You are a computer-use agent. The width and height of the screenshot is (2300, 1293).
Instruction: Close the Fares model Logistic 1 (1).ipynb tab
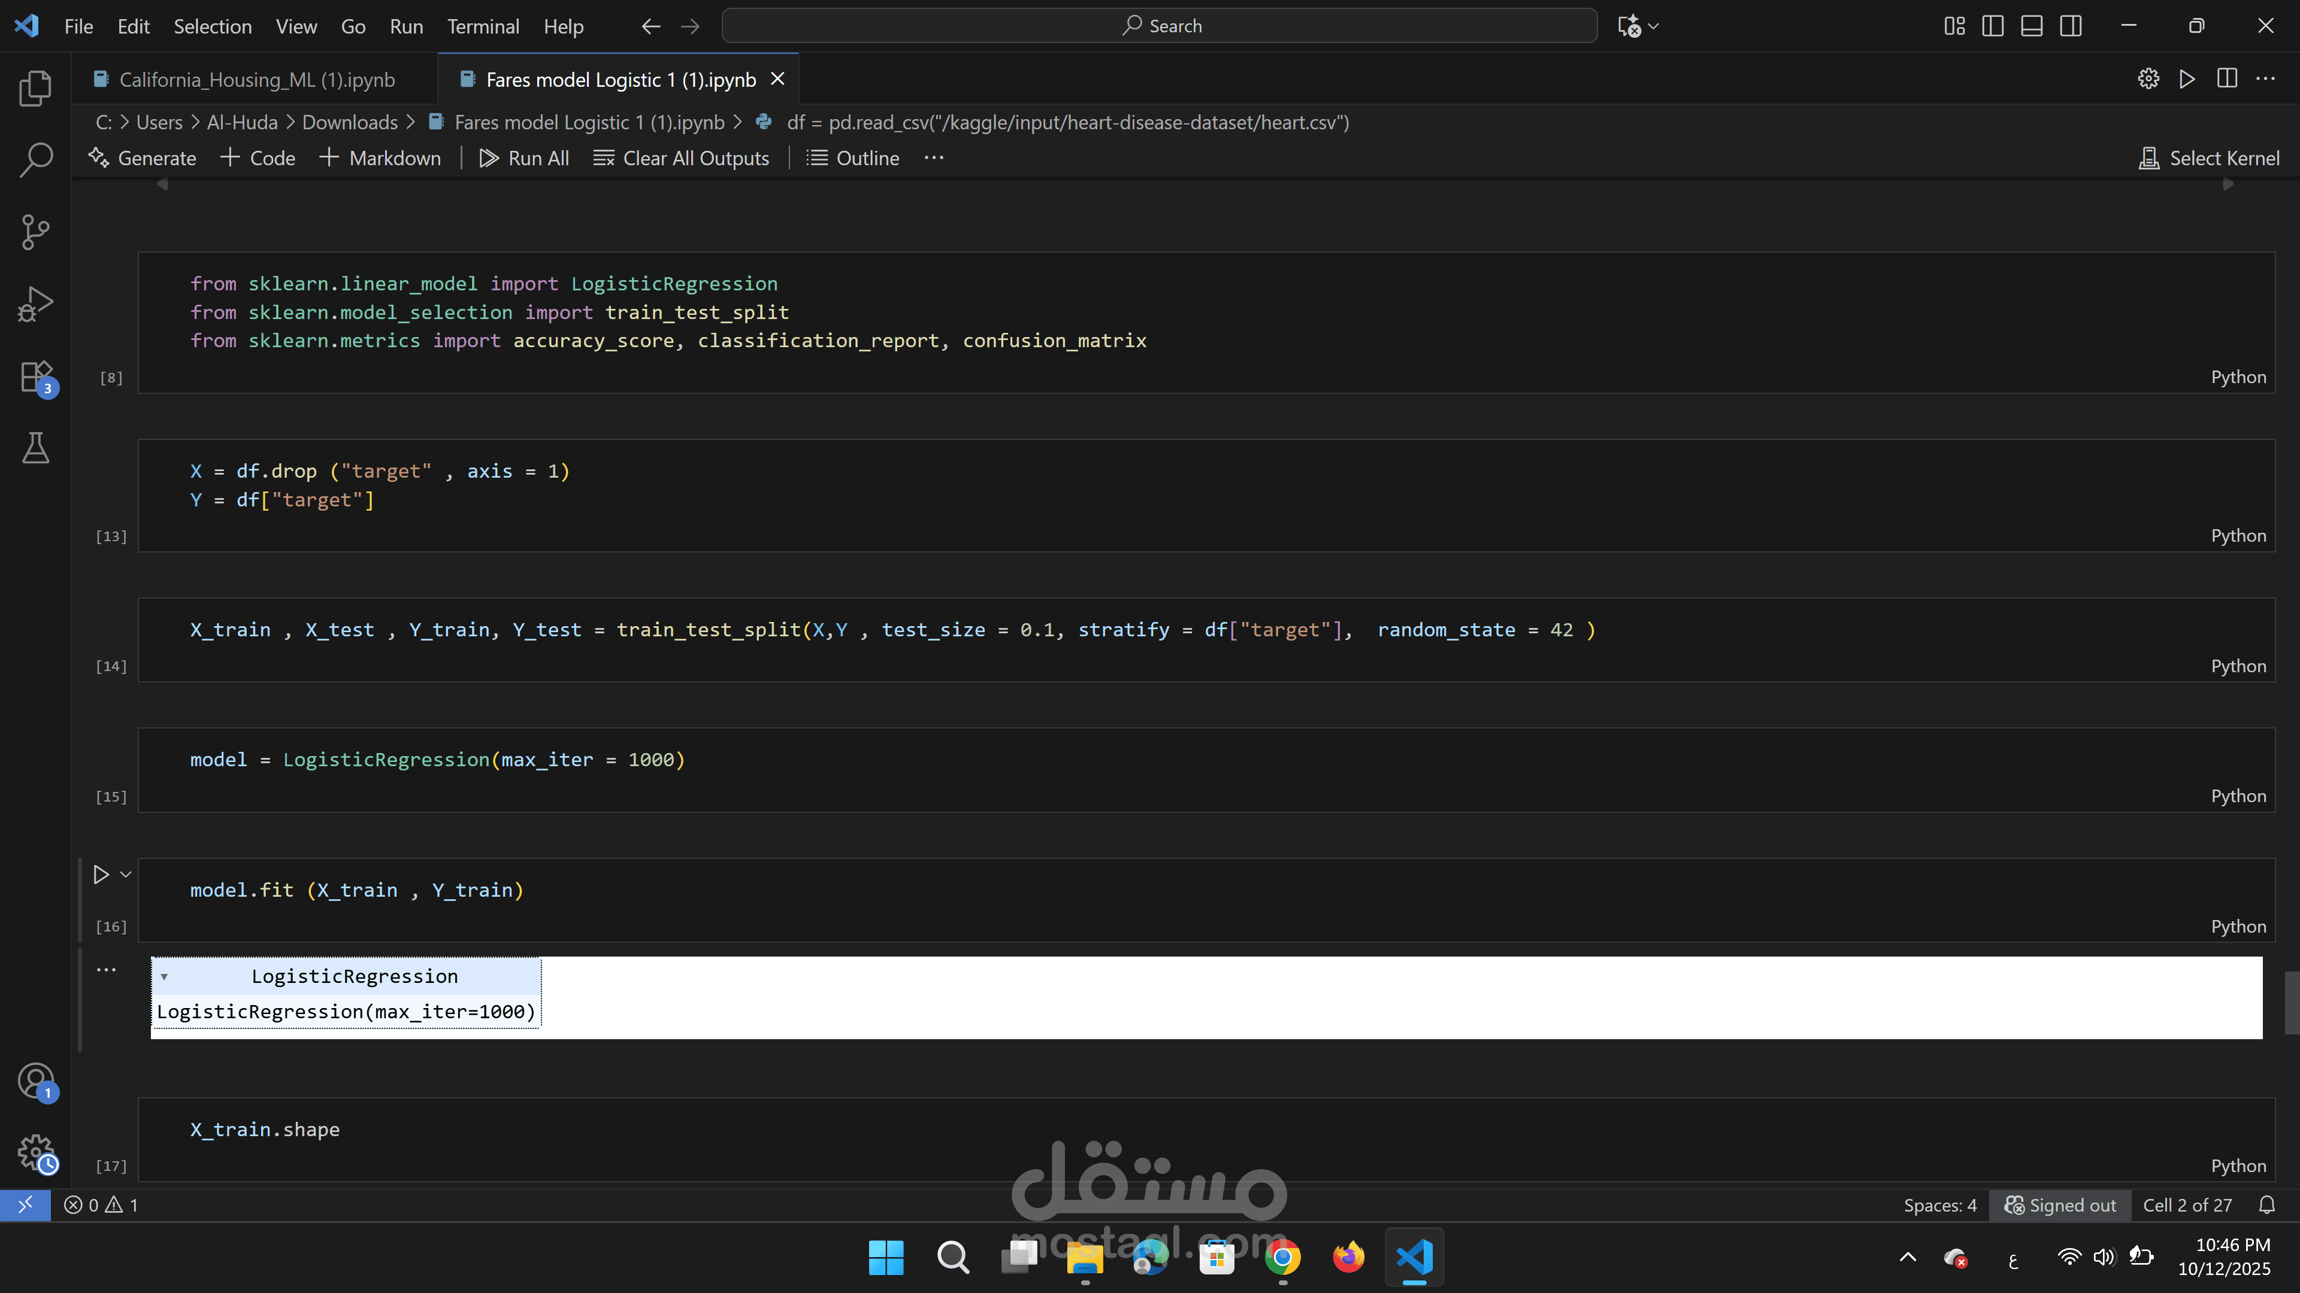[x=777, y=80]
